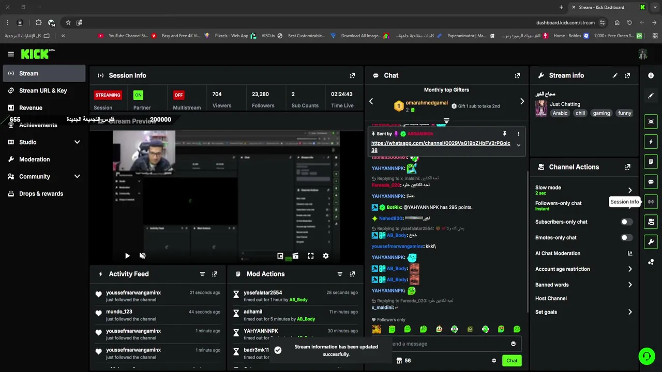Enable picture-in-picture on the stream preview
The height and width of the screenshot is (372, 662).
click(x=280, y=256)
